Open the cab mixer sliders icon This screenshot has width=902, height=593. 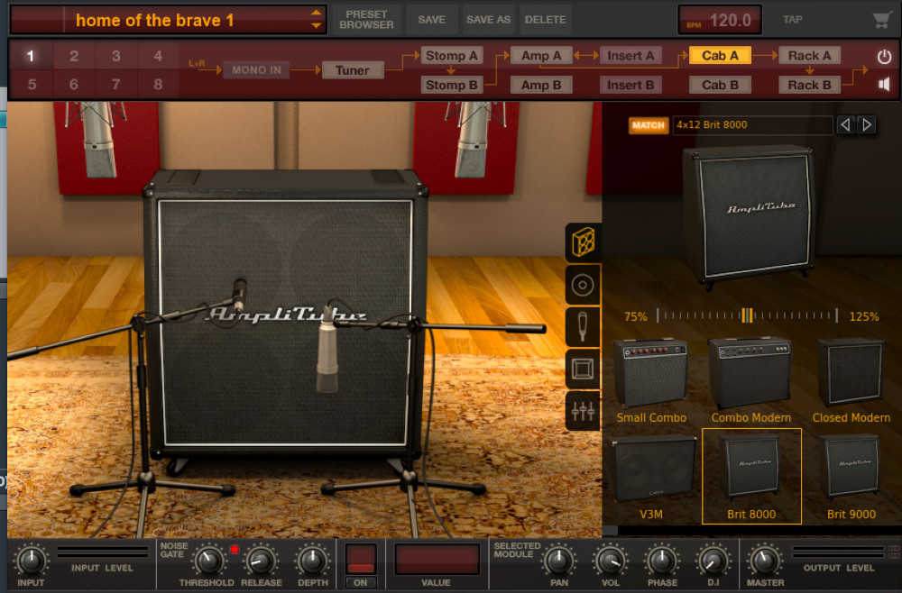(x=583, y=411)
